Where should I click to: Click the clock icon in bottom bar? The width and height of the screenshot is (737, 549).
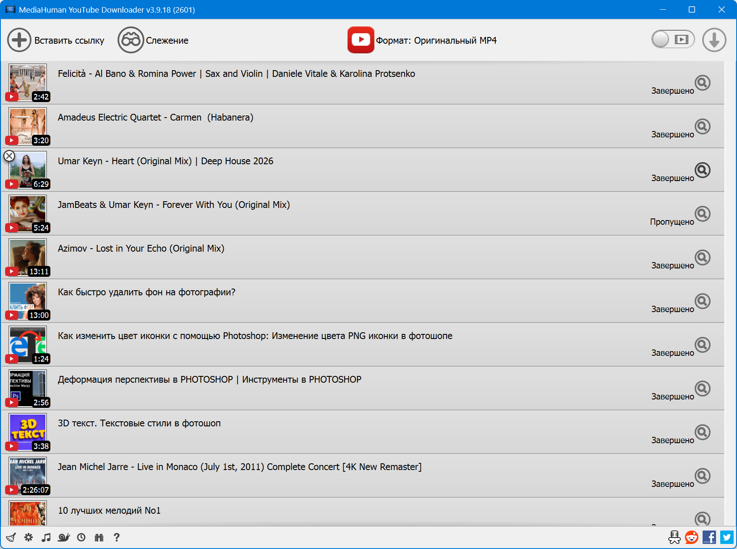coord(81,537)
